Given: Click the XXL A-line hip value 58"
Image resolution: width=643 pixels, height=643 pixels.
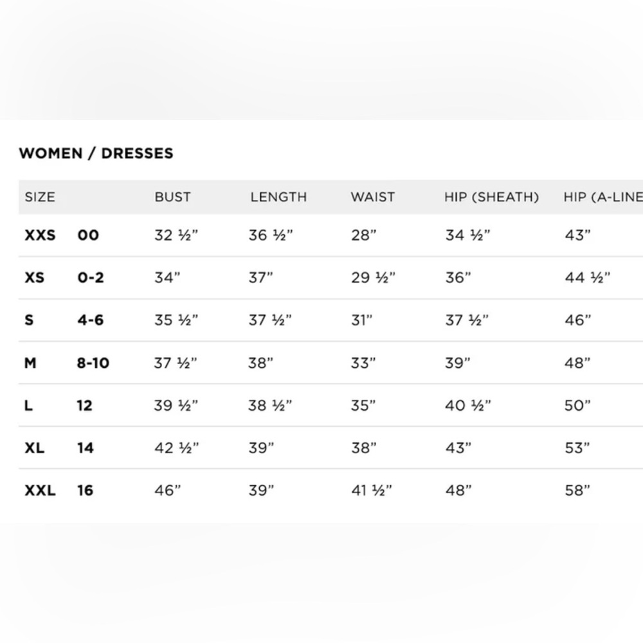Looking at the screenshot, I should point(577,491).
